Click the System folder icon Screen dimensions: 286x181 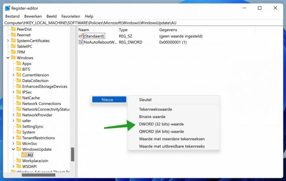pyautogui.click(x=19, y=132)
